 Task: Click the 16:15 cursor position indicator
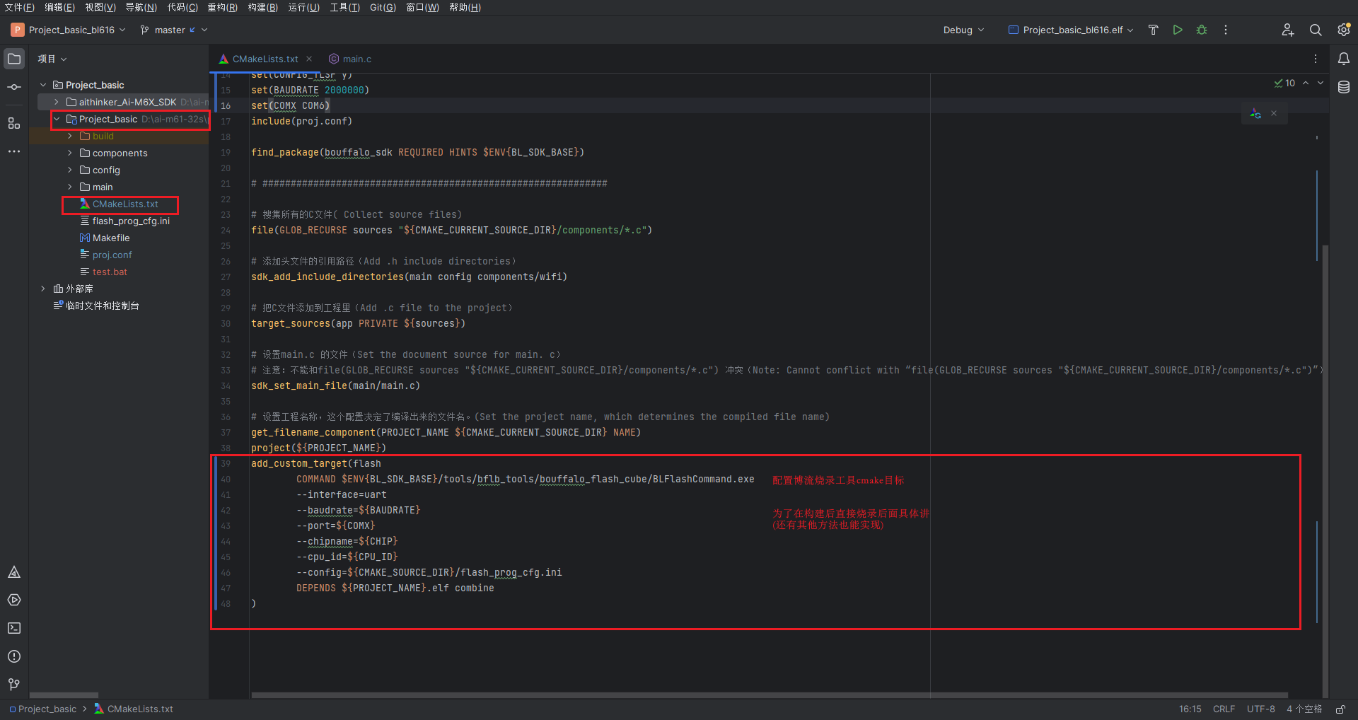pyautogui.click(x=1190, y=709)
